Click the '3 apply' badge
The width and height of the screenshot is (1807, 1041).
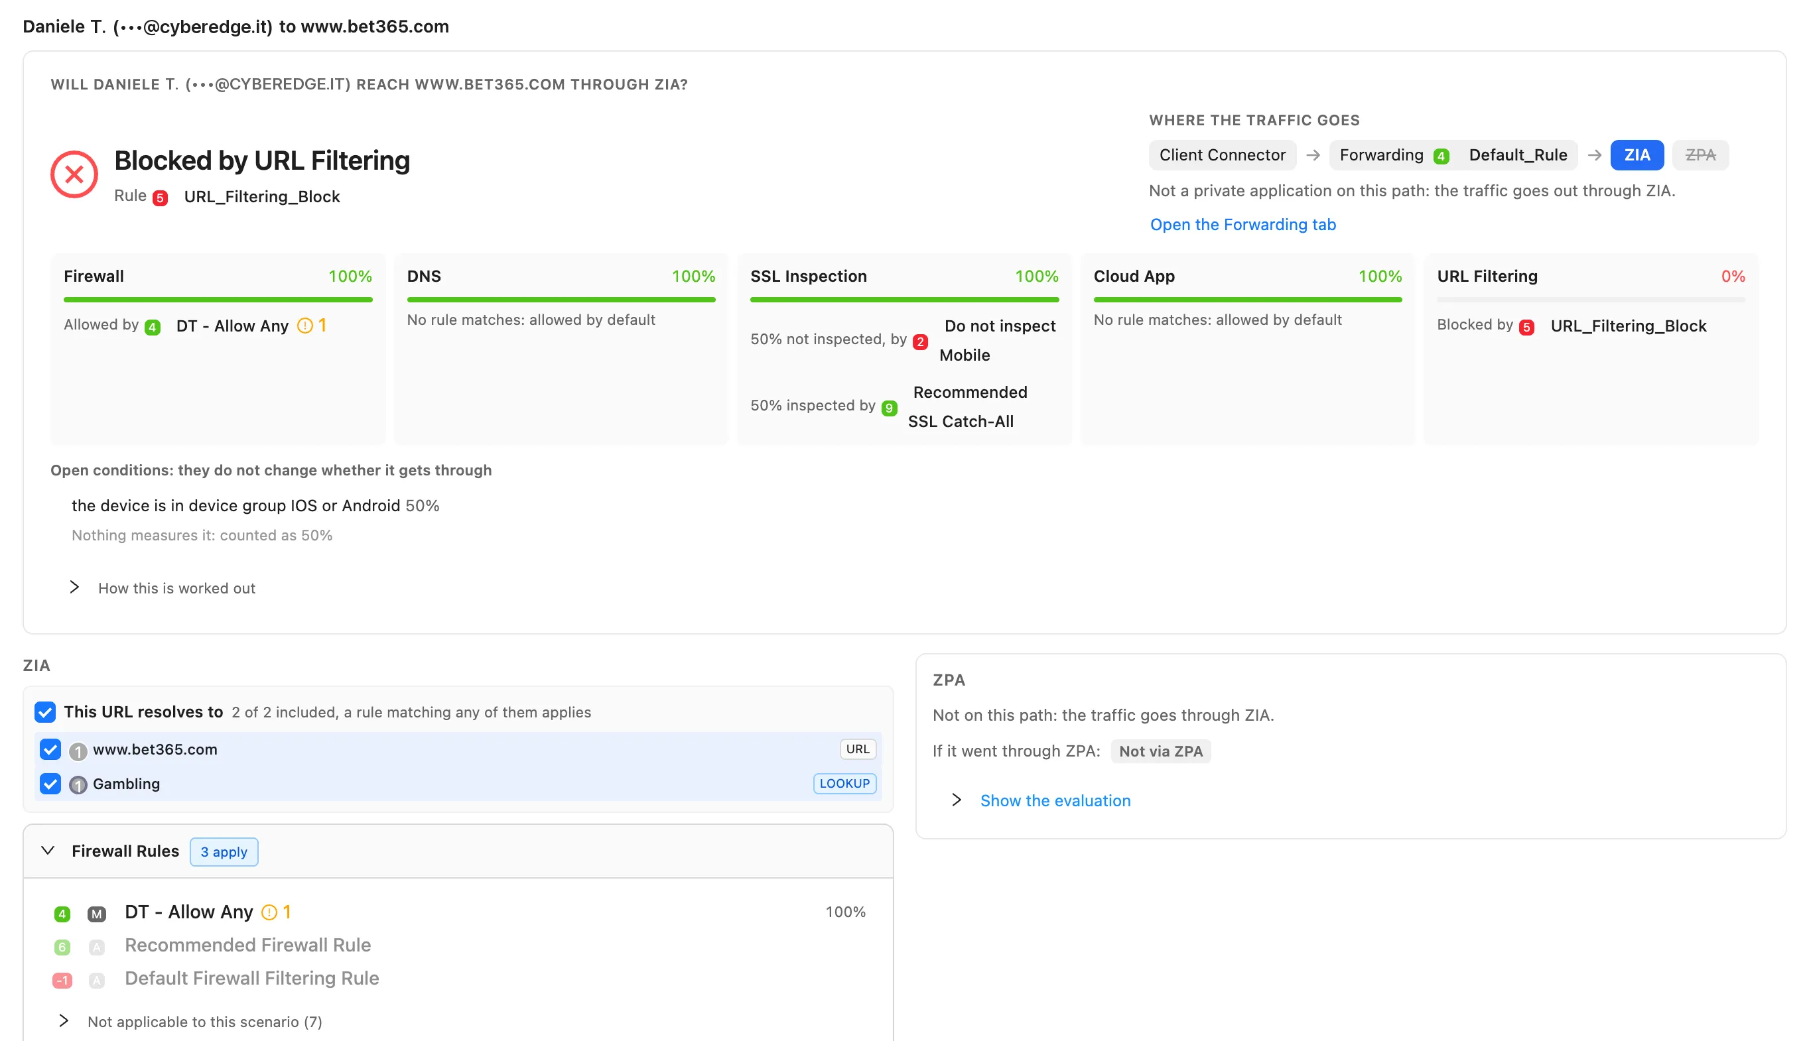[224, 851]
